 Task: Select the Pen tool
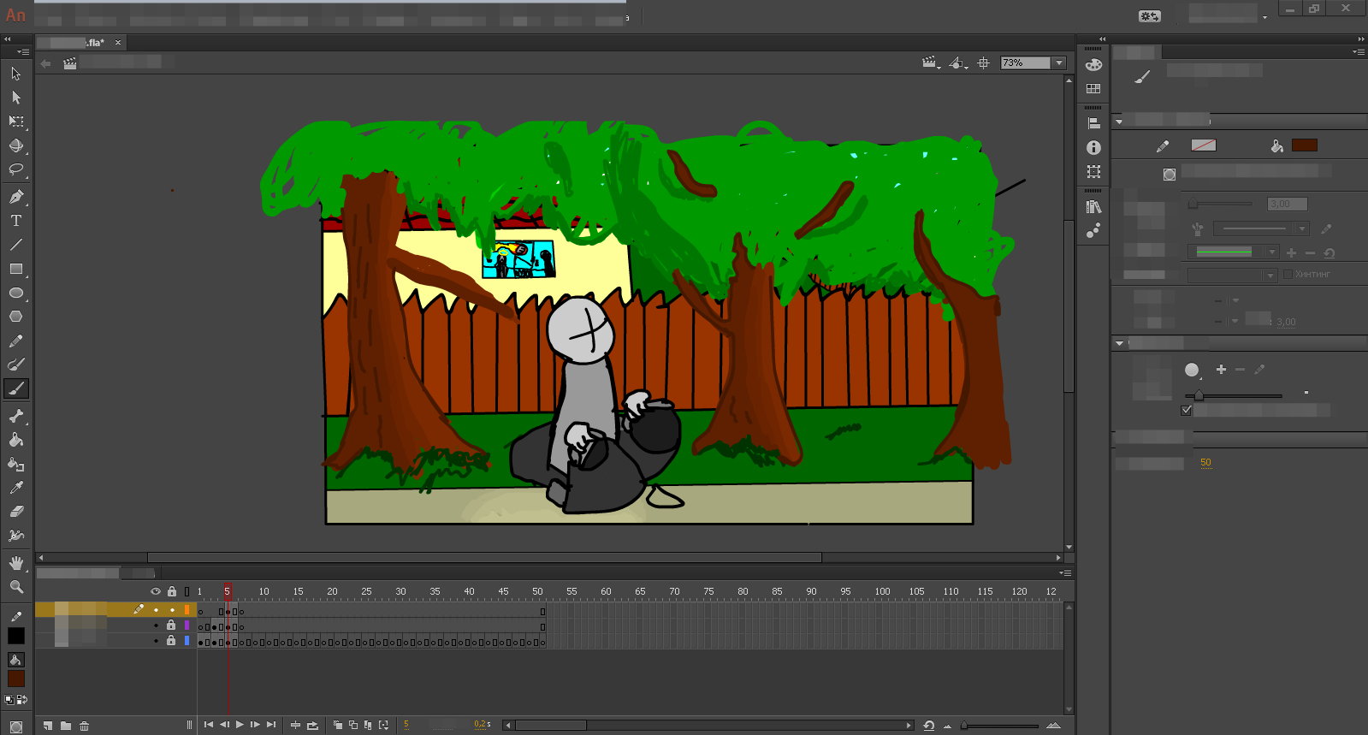15,197
